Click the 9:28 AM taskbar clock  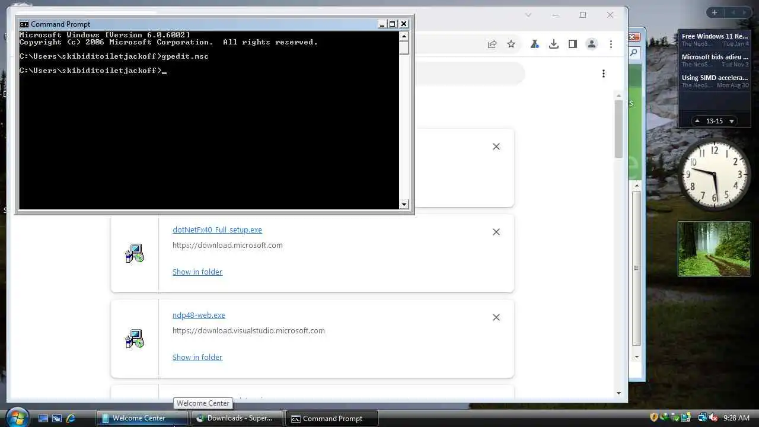pyautogui.click(x=736, y=418)
